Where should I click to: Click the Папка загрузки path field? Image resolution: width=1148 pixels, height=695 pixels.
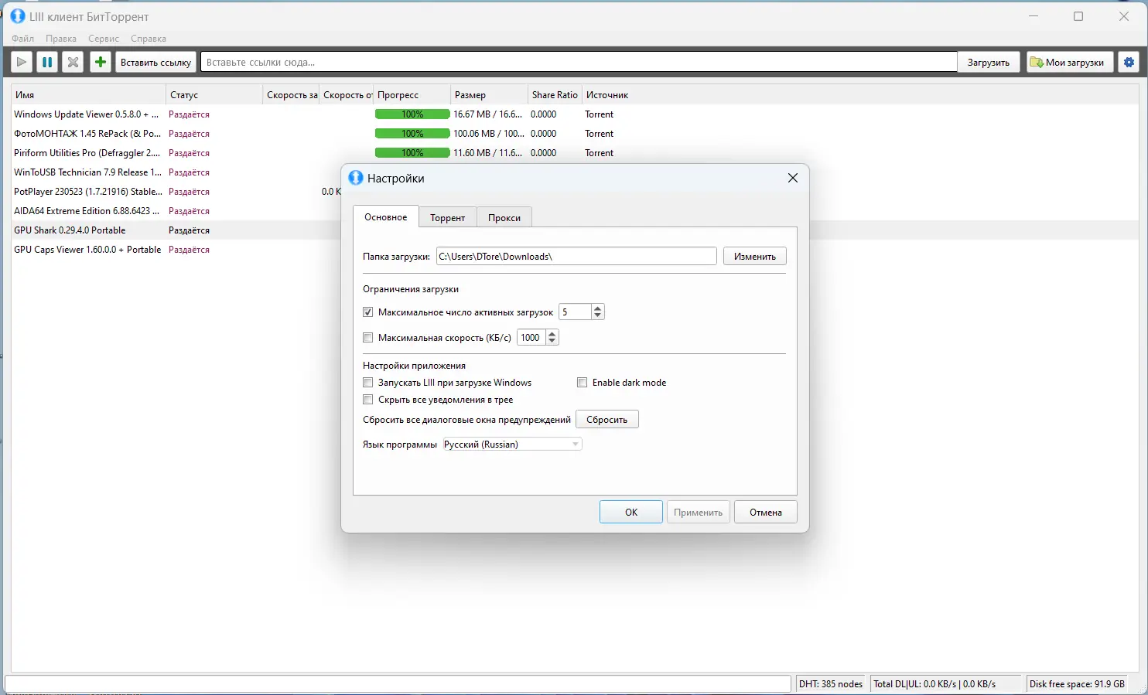(576, 257)
